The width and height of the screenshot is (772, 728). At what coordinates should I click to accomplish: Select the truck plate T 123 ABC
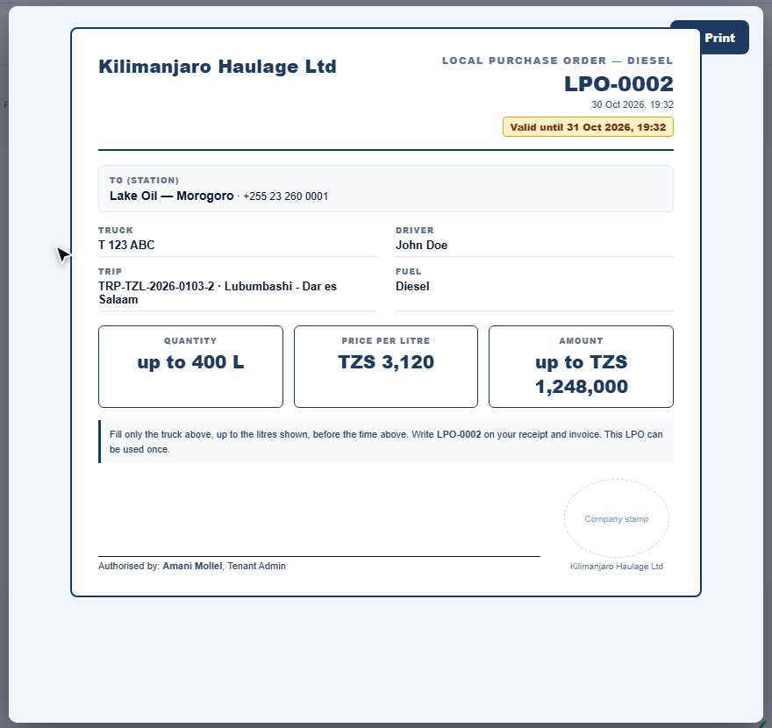coord(126,245)
